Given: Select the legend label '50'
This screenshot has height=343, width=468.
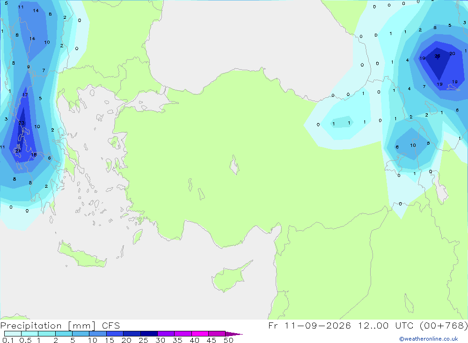Looking at the screenshot, I should (x=228, y=340).
